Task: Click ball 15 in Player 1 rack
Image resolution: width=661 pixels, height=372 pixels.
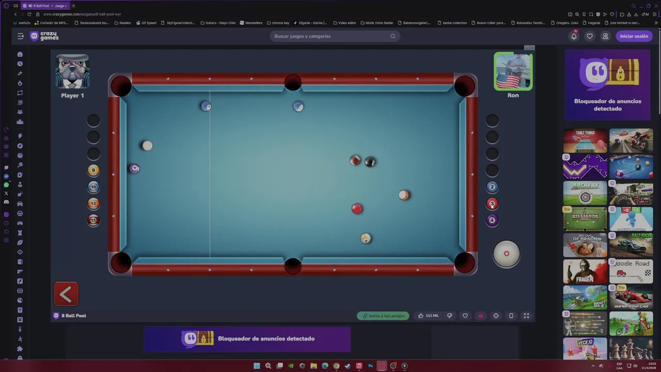Action: 93,220
